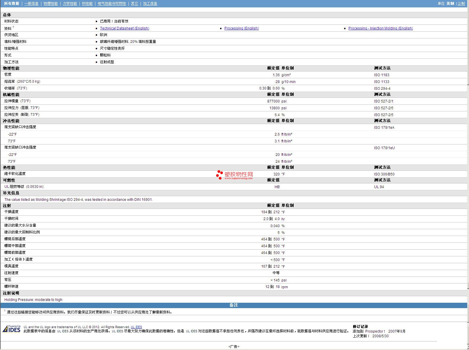Switch units to 公制
Viewport: 469px width, 350px height.
tap(461, 4)
